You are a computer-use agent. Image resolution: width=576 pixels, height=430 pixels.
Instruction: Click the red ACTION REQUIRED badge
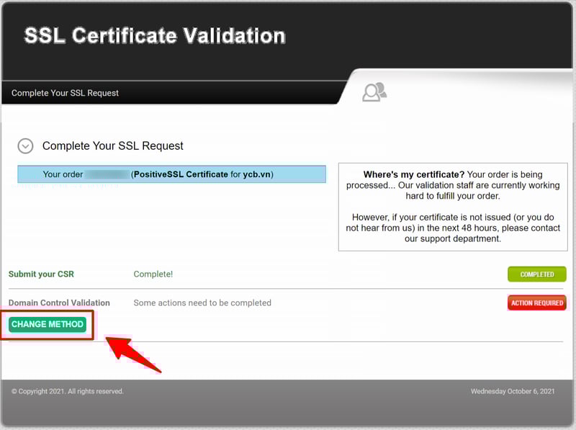536,303
